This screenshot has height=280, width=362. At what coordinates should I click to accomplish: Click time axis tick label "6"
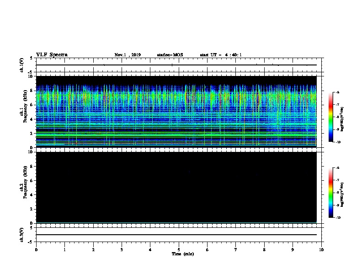pyautogui.click(x=208, y=249)
